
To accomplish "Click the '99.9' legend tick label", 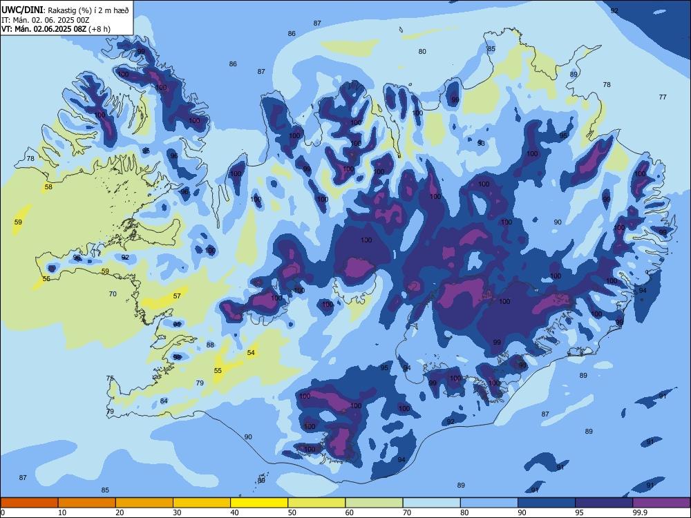I will click(640, 512).
